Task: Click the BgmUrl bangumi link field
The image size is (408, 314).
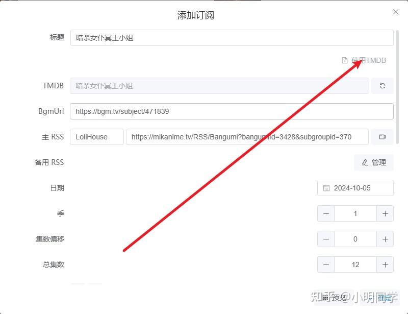Action: tap(232, 111)
